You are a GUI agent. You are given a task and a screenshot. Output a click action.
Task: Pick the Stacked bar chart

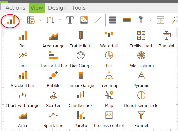23,79
